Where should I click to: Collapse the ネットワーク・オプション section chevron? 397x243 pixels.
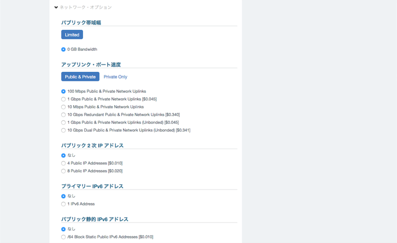click(56, 7)
